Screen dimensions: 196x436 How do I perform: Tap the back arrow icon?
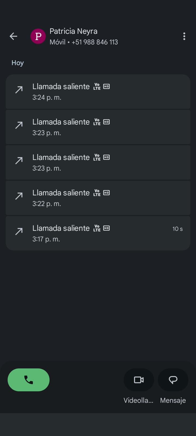(x=13, y=36)
